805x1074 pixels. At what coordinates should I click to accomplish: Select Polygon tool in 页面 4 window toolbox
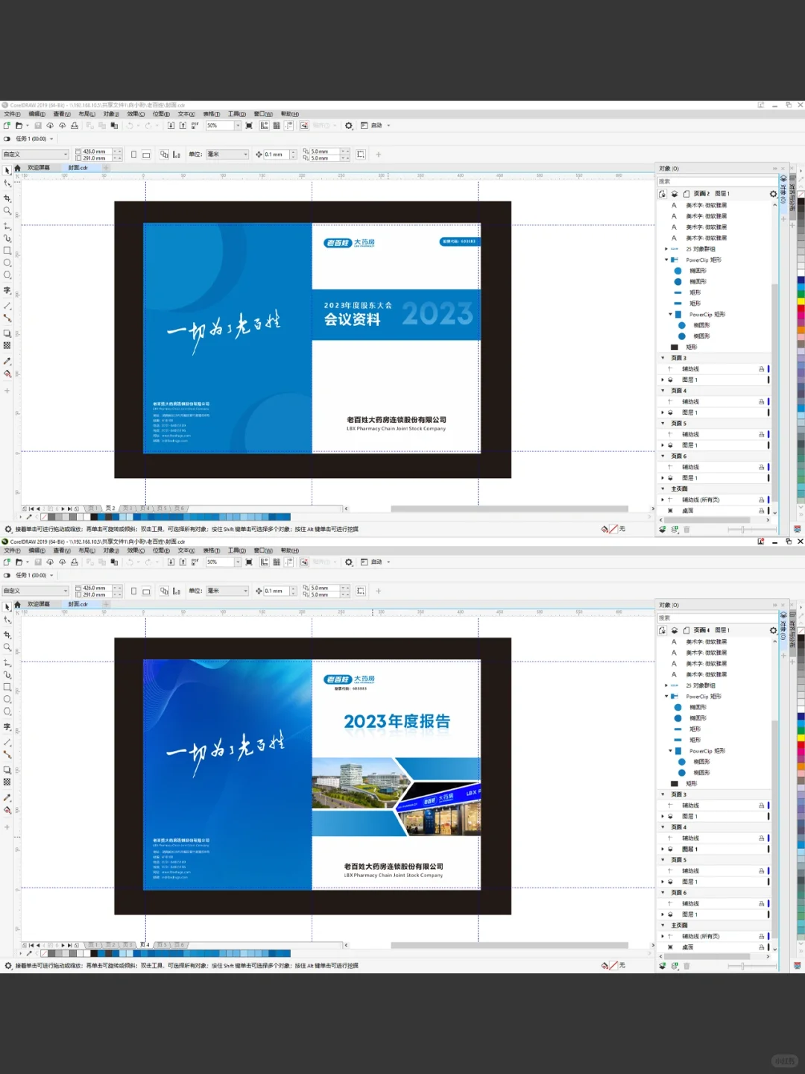click(7, 712)
